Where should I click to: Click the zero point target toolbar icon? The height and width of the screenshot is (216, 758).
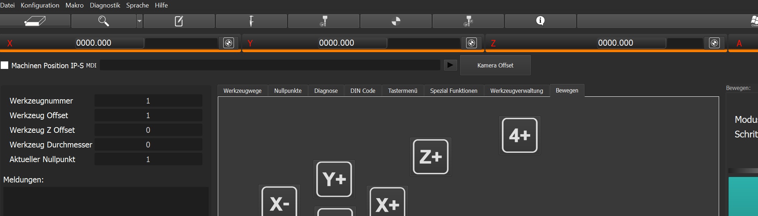(396, 21)
